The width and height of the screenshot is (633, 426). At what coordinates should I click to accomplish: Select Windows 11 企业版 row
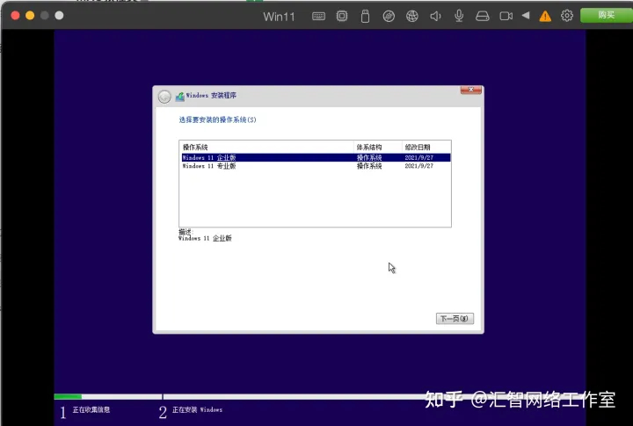(x=316, y=157)
